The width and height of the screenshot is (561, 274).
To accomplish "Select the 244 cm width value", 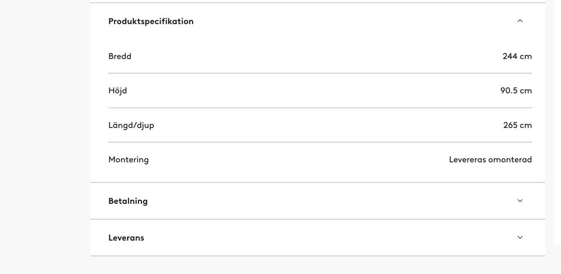I will (517, 56).
